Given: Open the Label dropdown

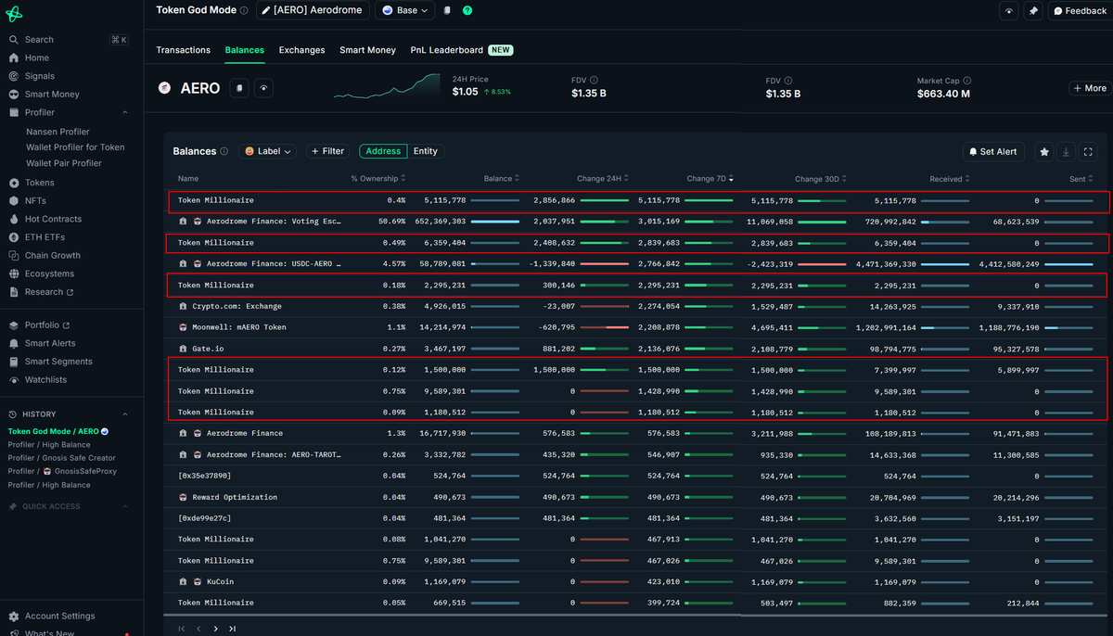Looking at the screenshot, I should pyautogui.click(x=268, y=151).
